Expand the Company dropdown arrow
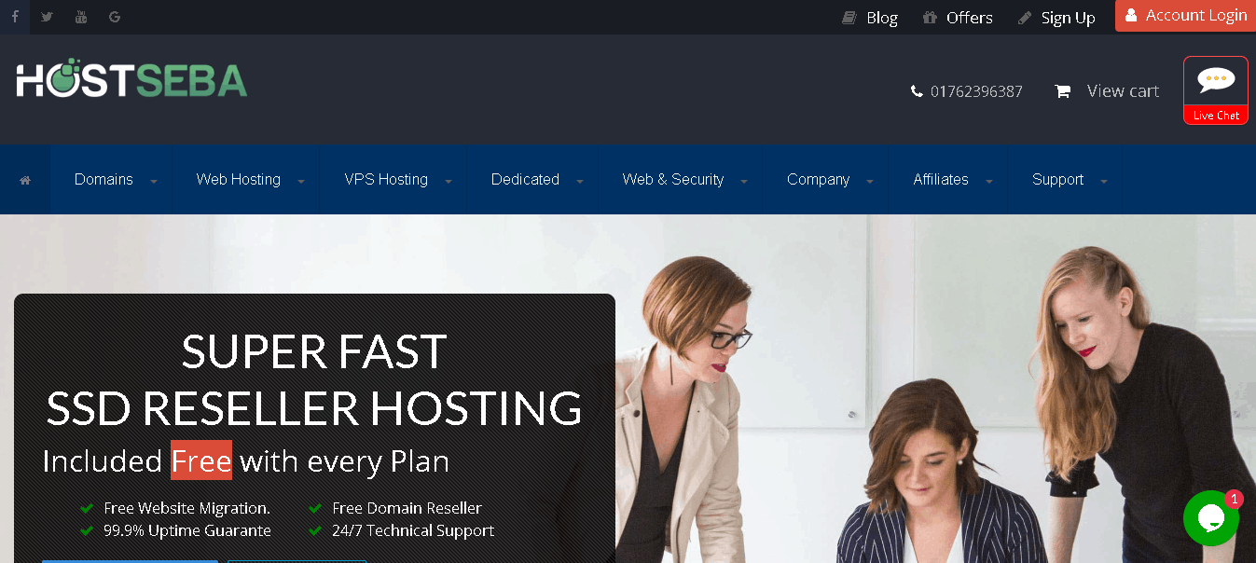 click(870, 182)
